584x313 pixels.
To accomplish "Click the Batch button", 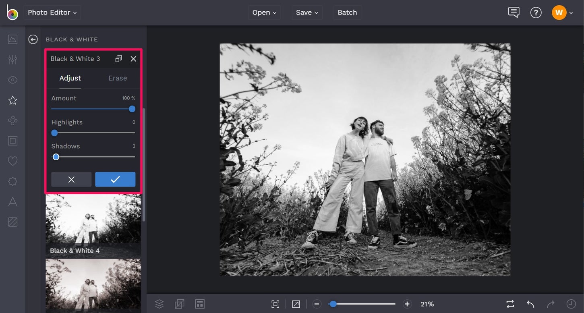I will click(x=347, y=12).
